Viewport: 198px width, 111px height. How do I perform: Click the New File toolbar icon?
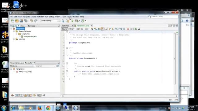[13, 21]
